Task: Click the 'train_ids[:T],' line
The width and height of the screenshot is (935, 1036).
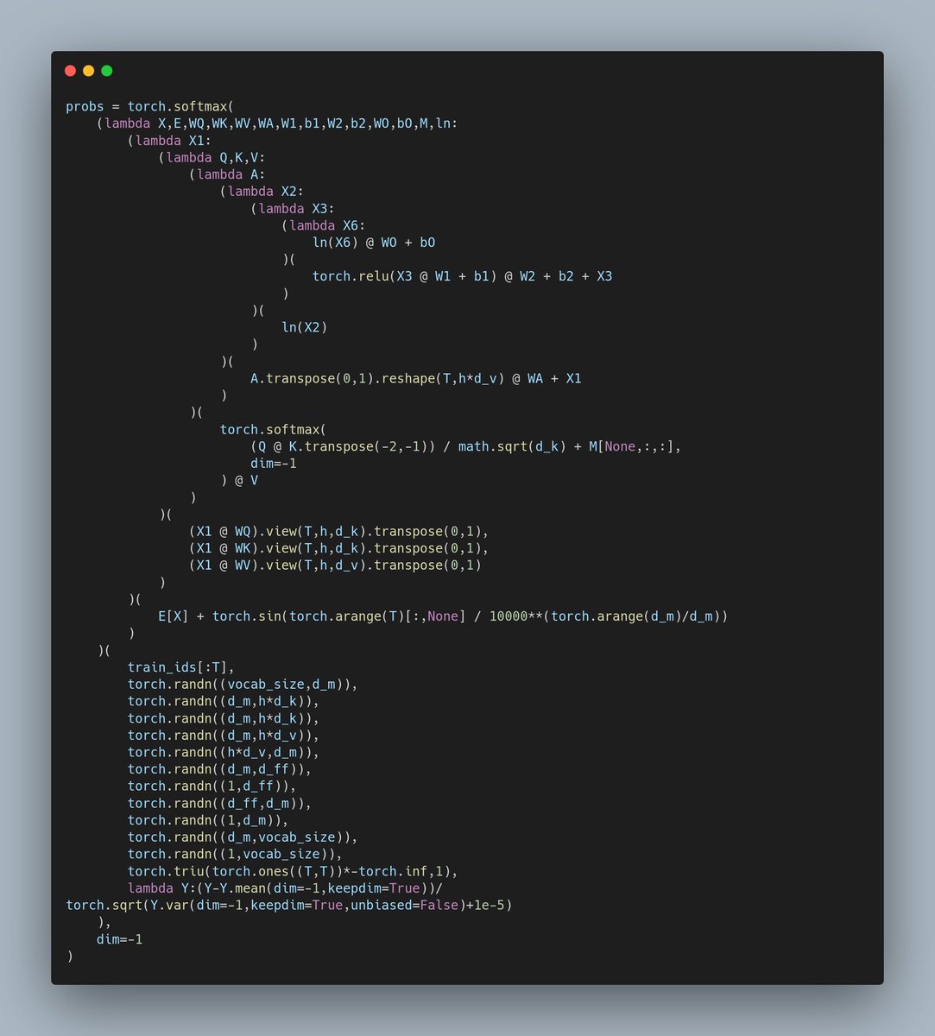Action: point(181,667)
